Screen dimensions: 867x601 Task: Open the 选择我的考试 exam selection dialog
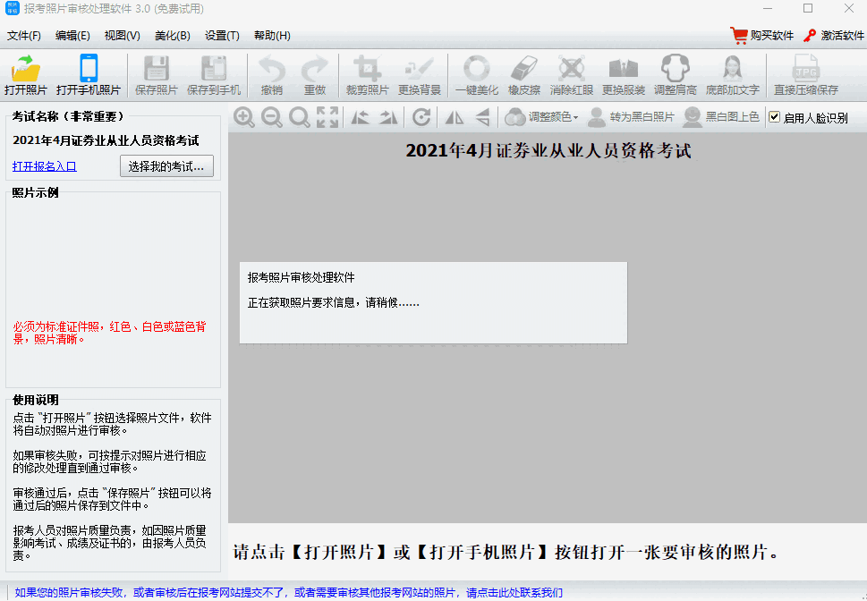(166, 166)
